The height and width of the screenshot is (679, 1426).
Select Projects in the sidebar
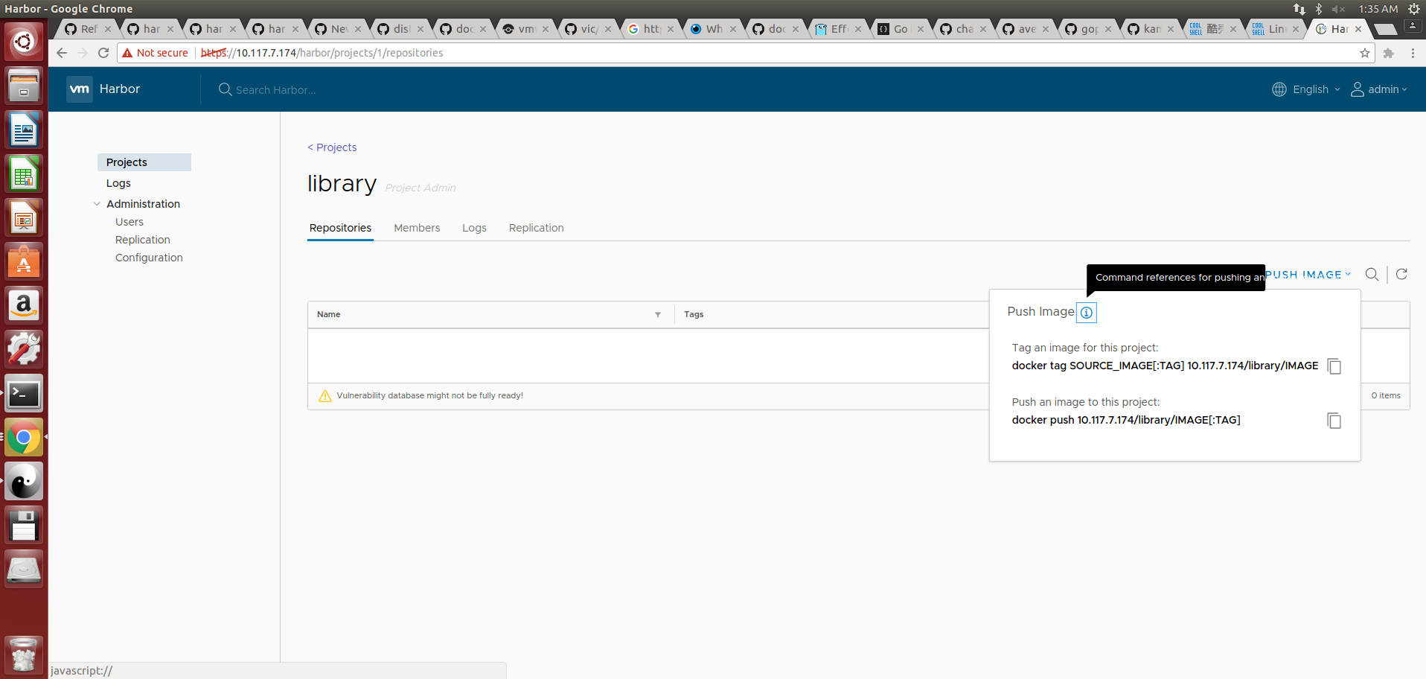[x=144, y=162]
